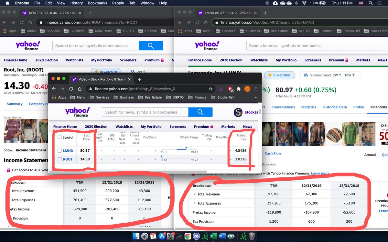Tick the select-all checkbox beside Symbol

(59, 137)
